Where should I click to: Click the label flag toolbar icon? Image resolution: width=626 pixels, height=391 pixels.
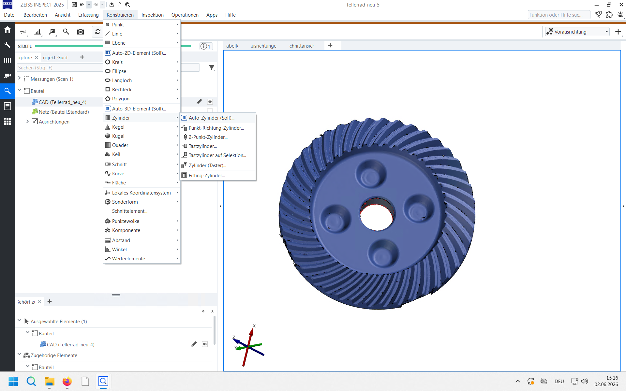tap(52, 32)
